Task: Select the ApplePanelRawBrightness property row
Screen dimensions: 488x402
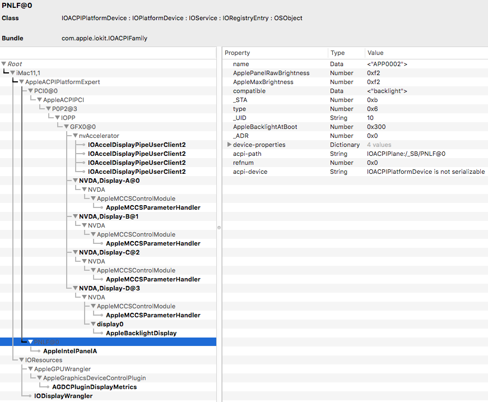Action: [355, 73]
